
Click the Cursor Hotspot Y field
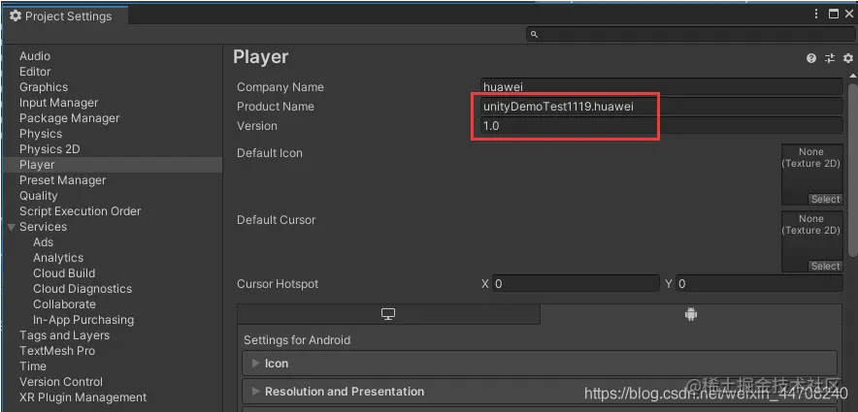click(x=760, y=284)
